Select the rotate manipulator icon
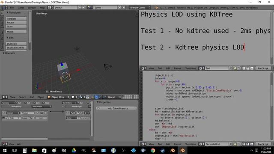The image size is (274, 154). (101, 97)
